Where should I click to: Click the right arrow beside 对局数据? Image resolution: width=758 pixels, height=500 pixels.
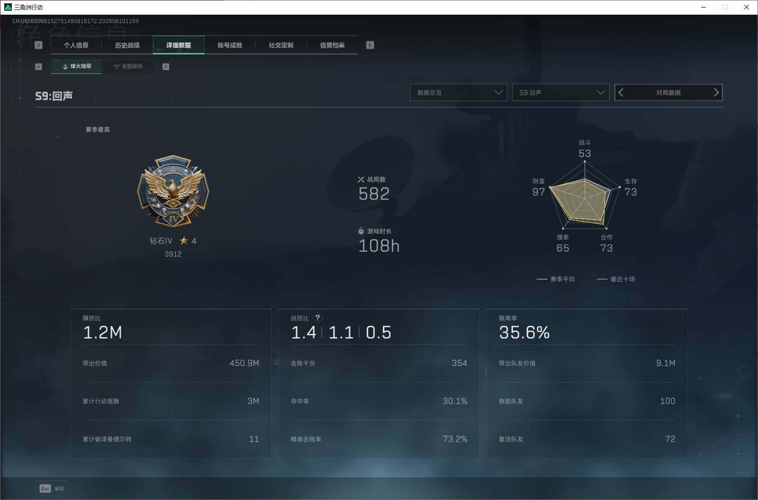click(x=716, y=92)
